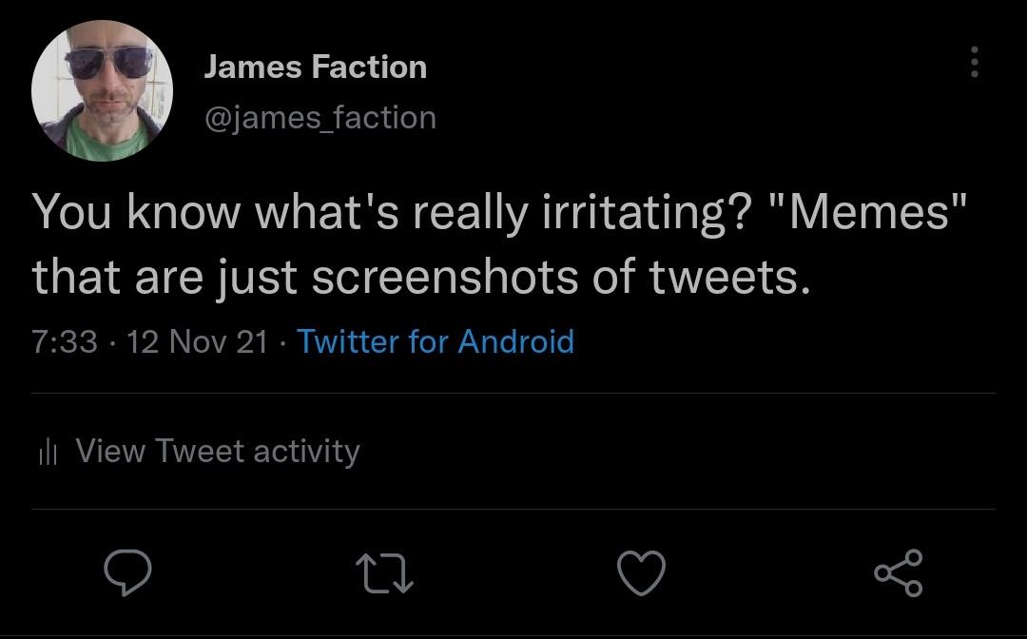Click the James Faction display name
Viewport: 1027px width, 639px height.
click(x=315, y=68)
